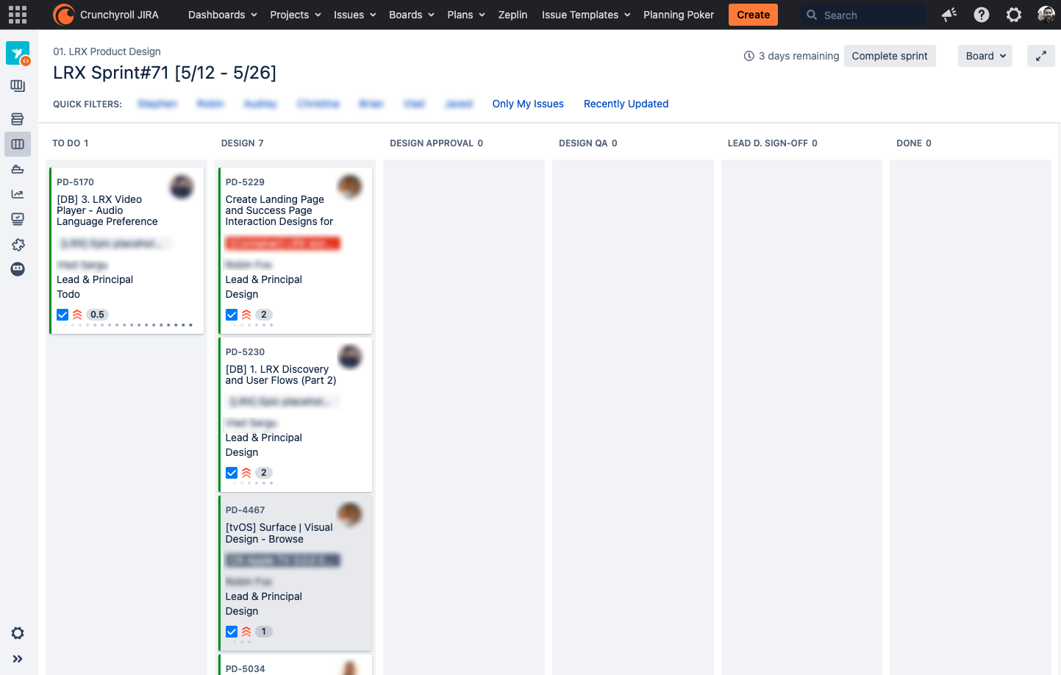Click assignee avatar on PD-4467 card
The width and height of the screenshot is (1061, 675).
350,515
